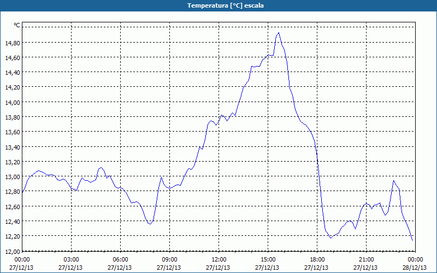Screen dimensions: 437x273
Task: Click the temperature curve's highest peak
Action: (x=279, y=33)
